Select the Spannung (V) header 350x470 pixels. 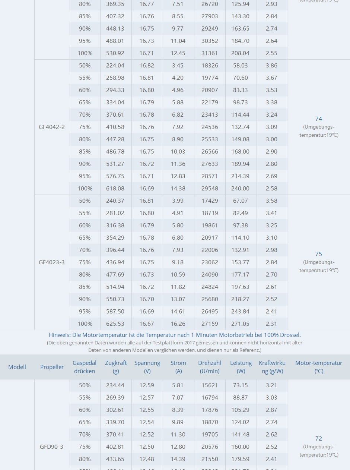coord(147,367)
